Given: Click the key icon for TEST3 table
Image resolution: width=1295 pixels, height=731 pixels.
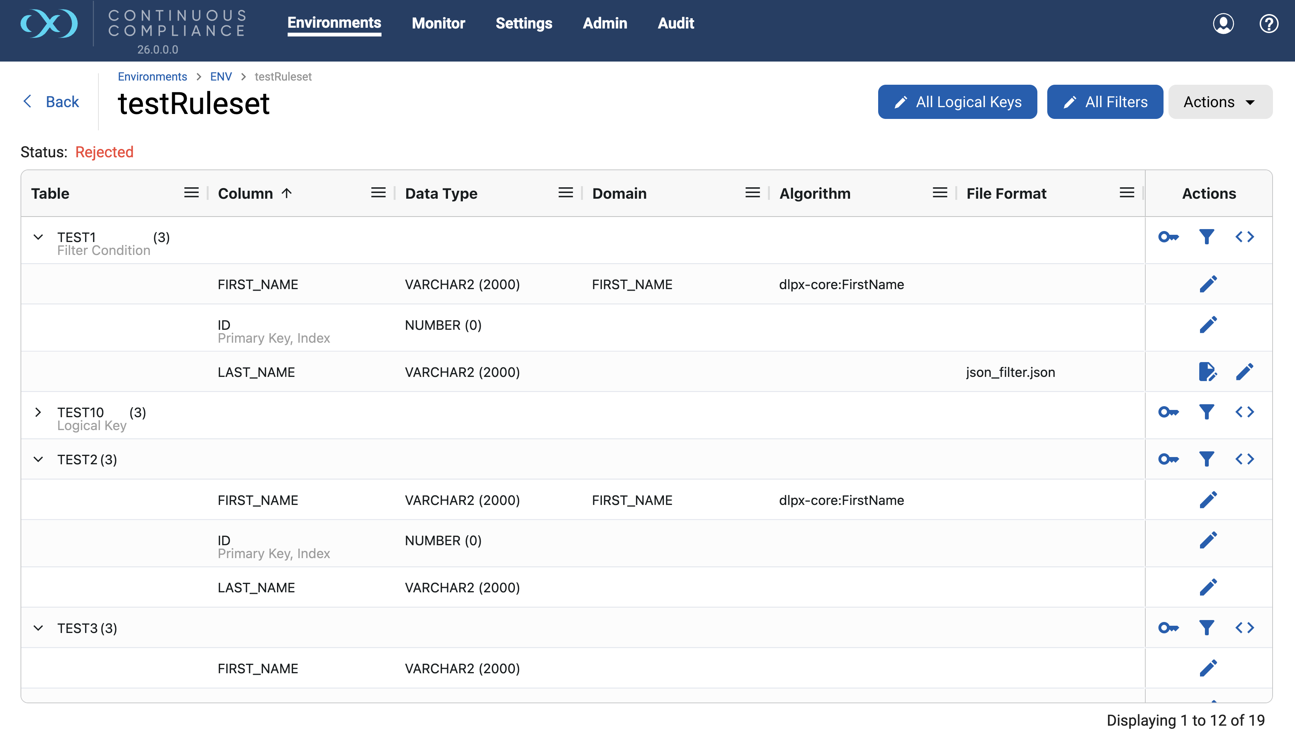Looking at the screenshot, I should [1168, 627].
